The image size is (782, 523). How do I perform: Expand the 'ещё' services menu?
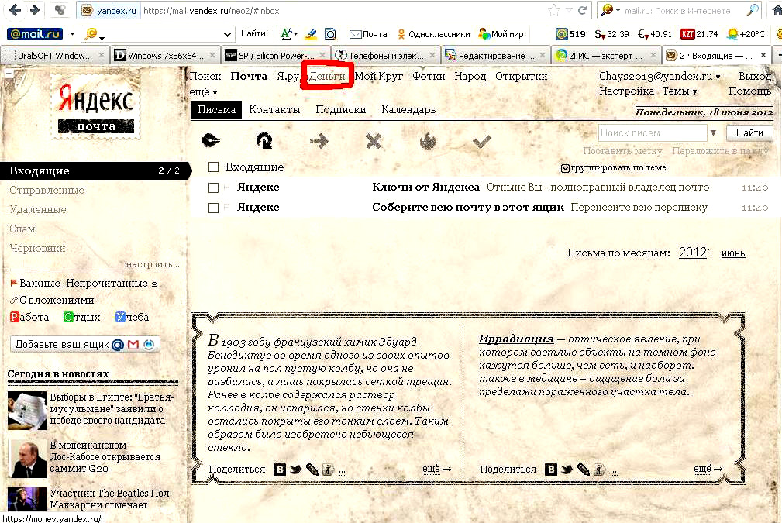pos(203,91)
